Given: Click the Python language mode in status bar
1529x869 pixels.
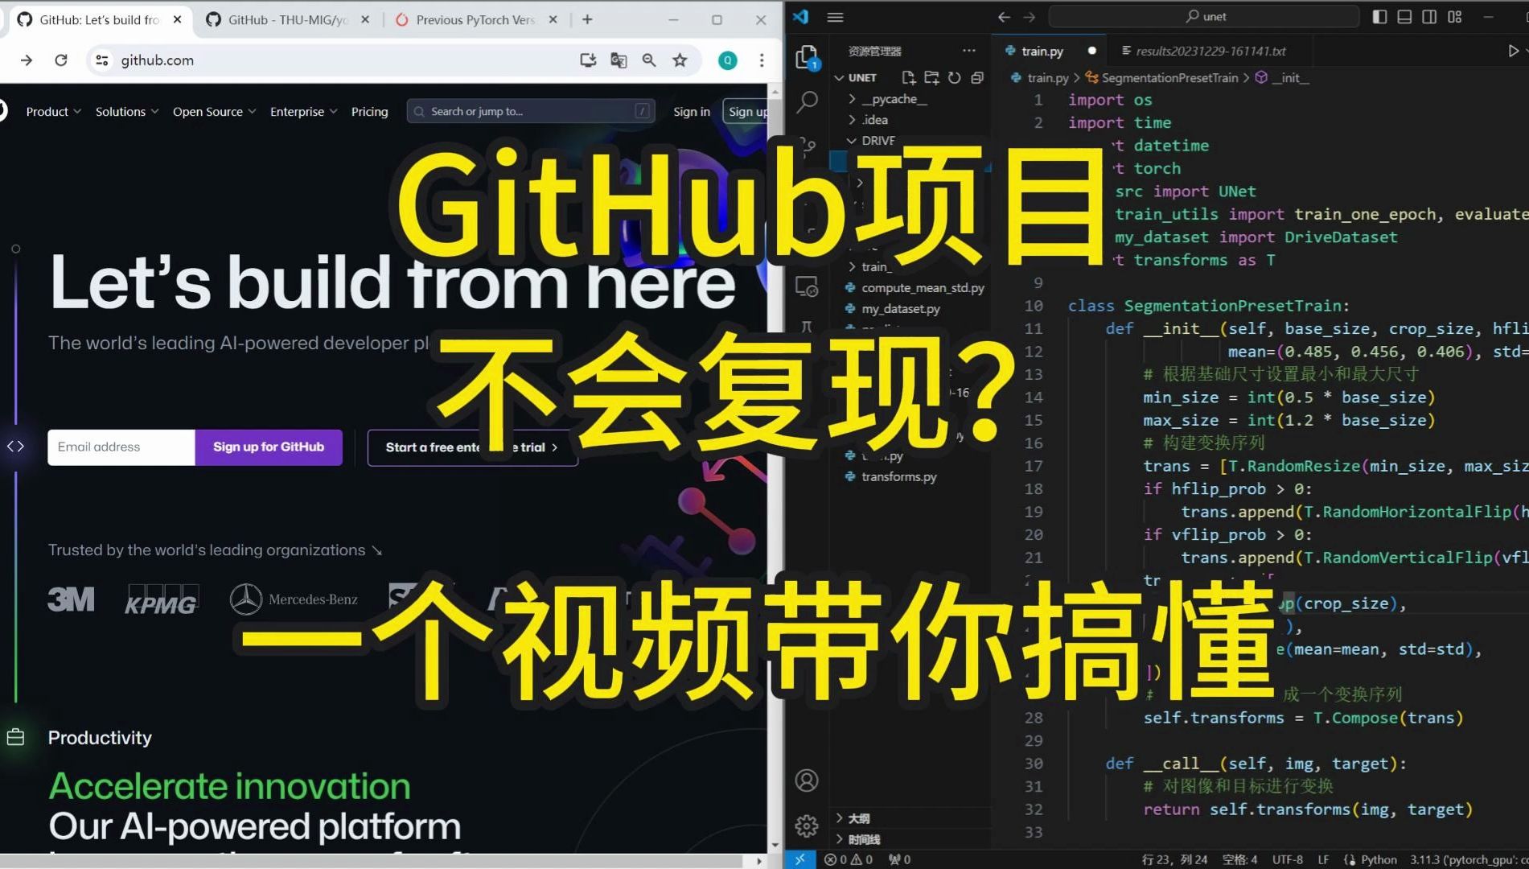Looking at the screenshot, I should [1379, 859].
